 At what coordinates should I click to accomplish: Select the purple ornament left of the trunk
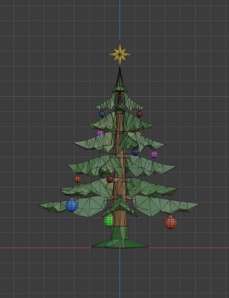(x=100, y=132)
